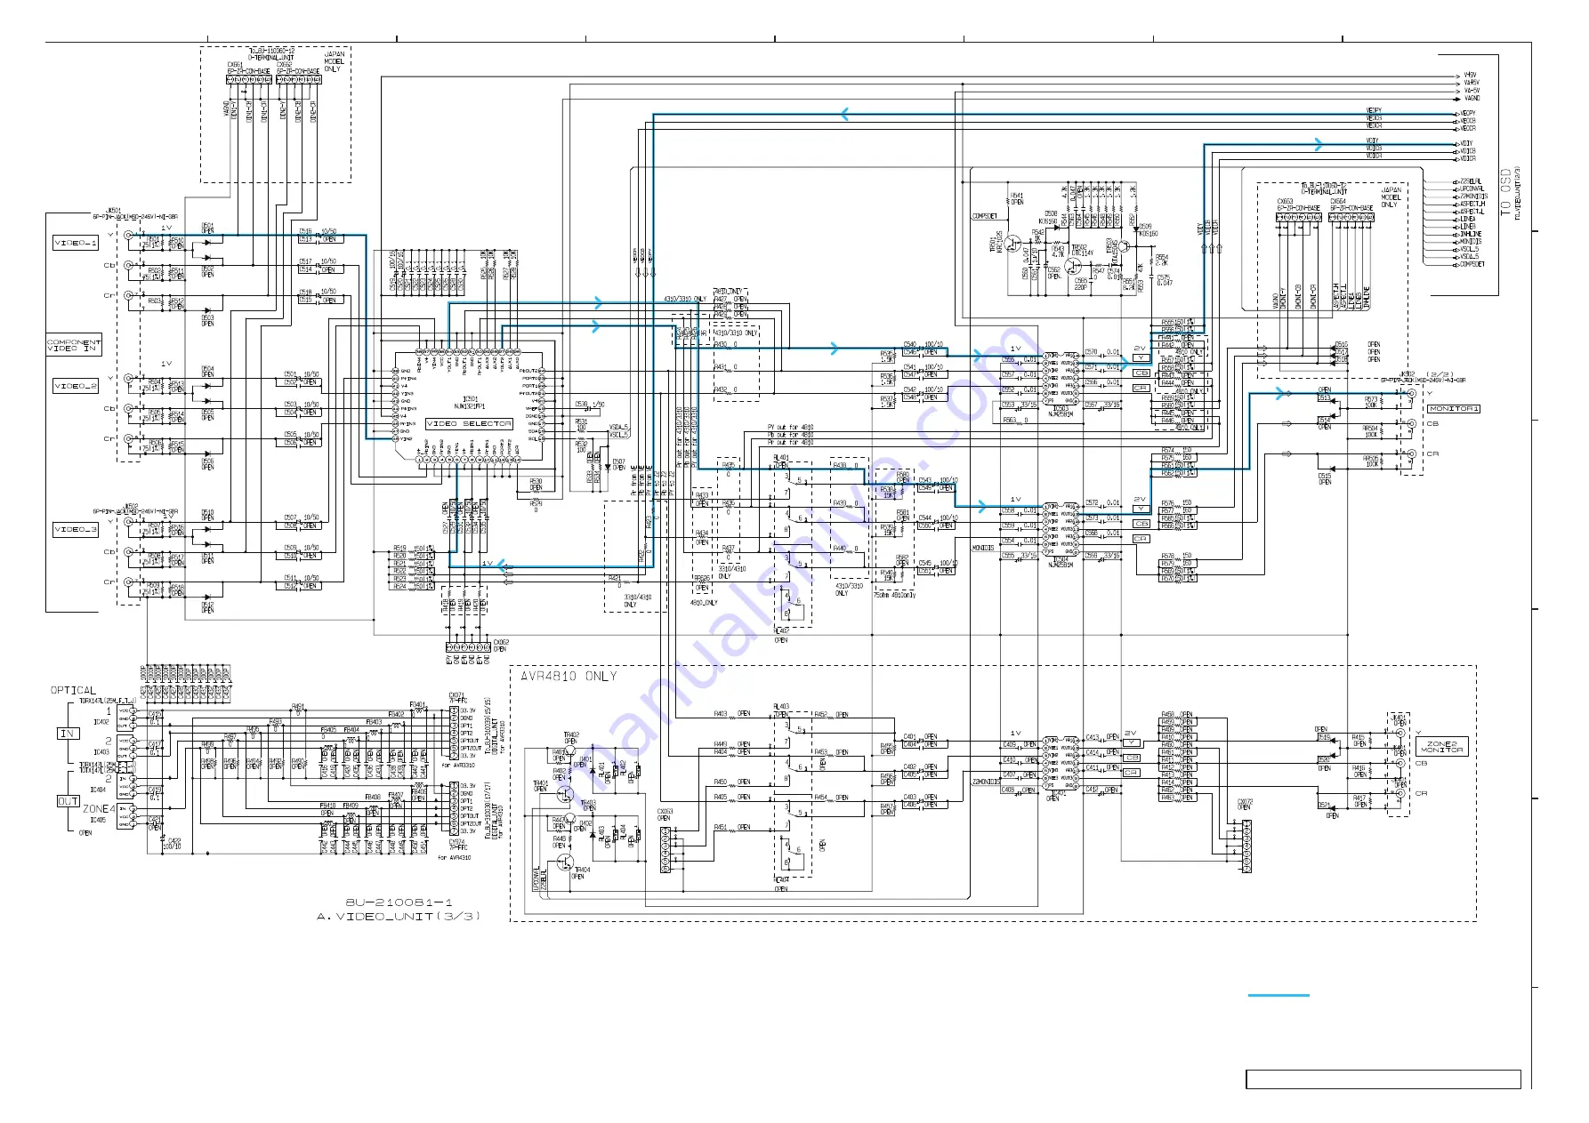Click the UPCONVRL signal label

tap(1472, 189)
